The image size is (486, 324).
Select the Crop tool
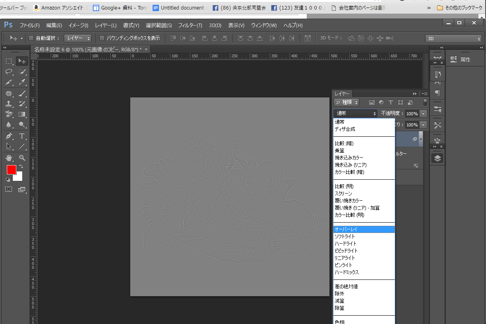click(x=9, y=82)
